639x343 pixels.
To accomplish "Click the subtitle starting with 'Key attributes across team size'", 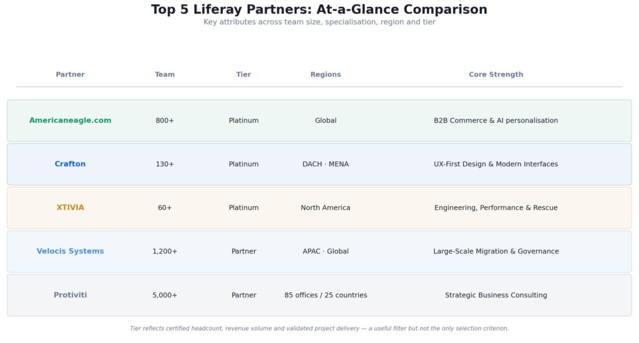I will pyautogui.click(x=319, y=22).
